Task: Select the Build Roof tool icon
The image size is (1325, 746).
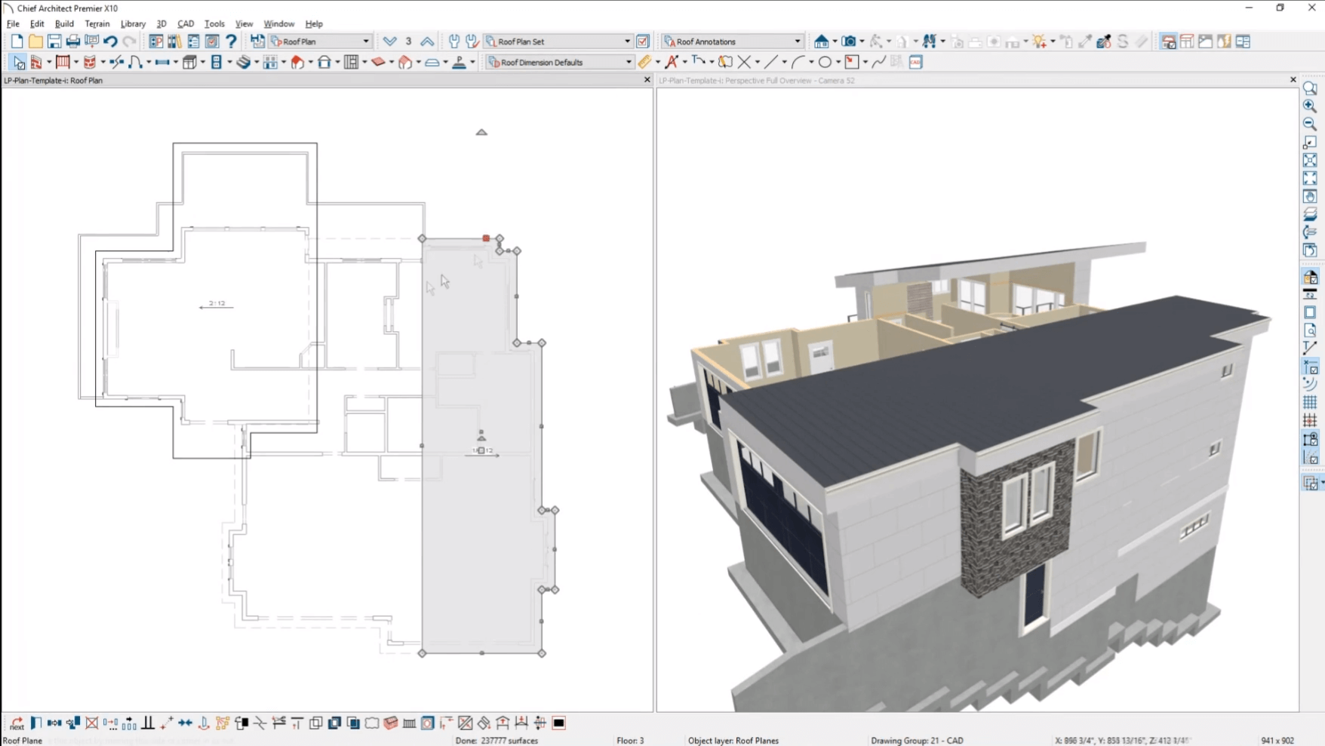Action: [x=299, y=63]
